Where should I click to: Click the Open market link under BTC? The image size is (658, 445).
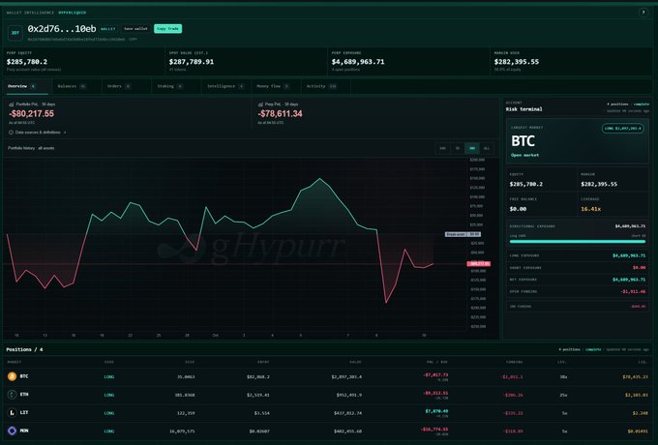click(524, 155)
